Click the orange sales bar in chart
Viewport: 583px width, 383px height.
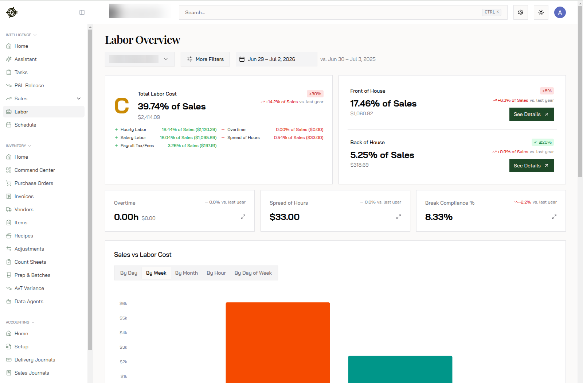pos(278,343)
